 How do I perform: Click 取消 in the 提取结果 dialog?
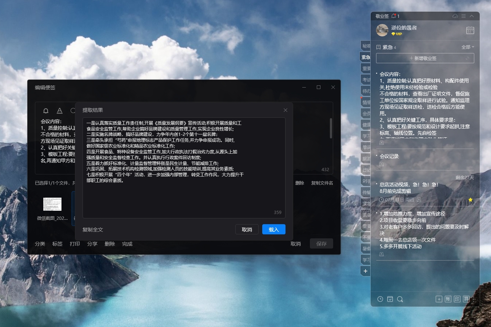pyautogui.click(x=247, y=230)
